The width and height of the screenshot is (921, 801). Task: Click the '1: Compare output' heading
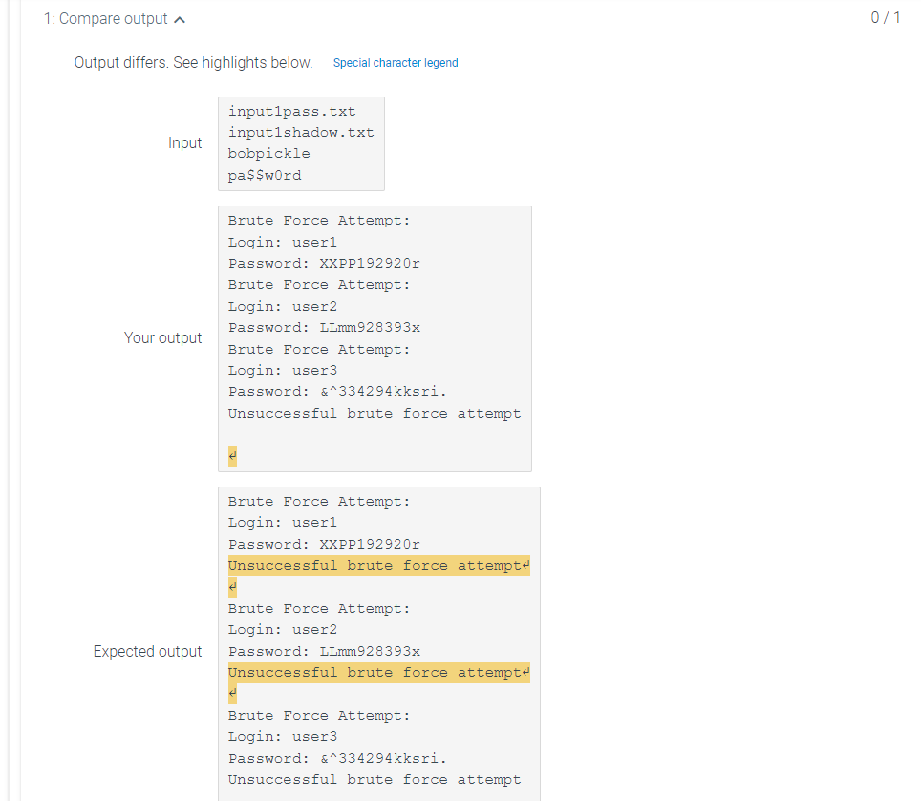click(x=106, y=19)
